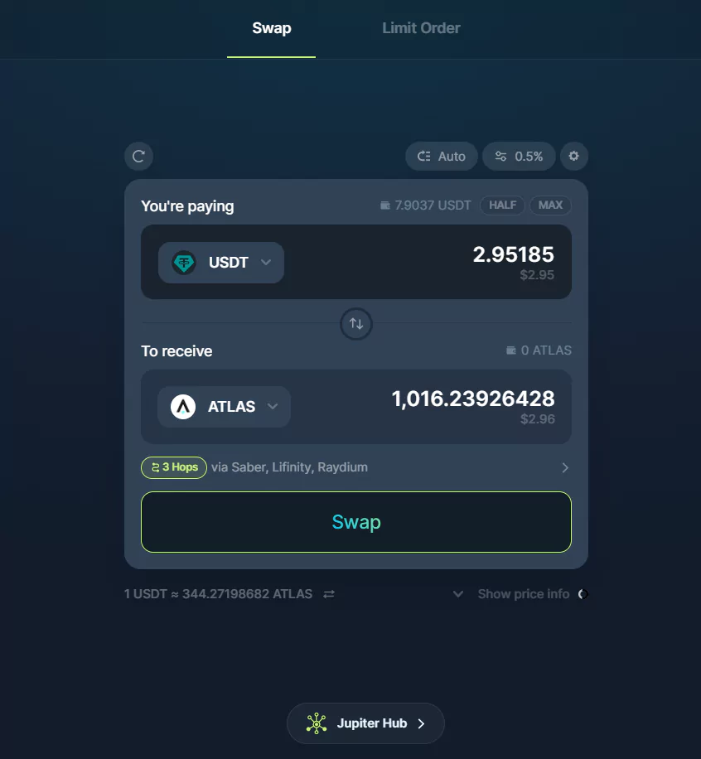Click the Jupiter Hub network icon
701x759 pixels.
pyautogui.click(x=317, y=723)
